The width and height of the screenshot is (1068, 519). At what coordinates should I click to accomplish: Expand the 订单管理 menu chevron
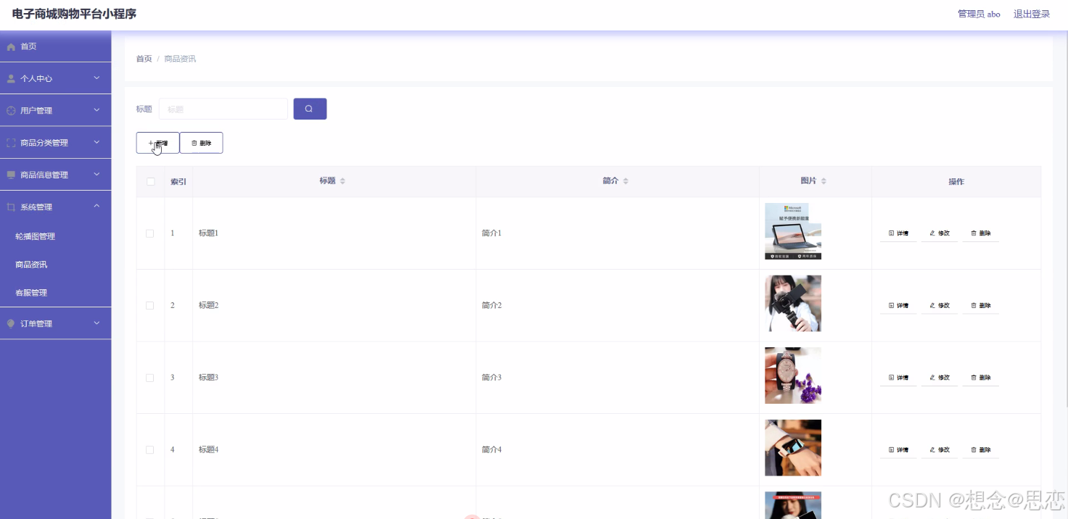pyautogui.click(x=96, y=323)
